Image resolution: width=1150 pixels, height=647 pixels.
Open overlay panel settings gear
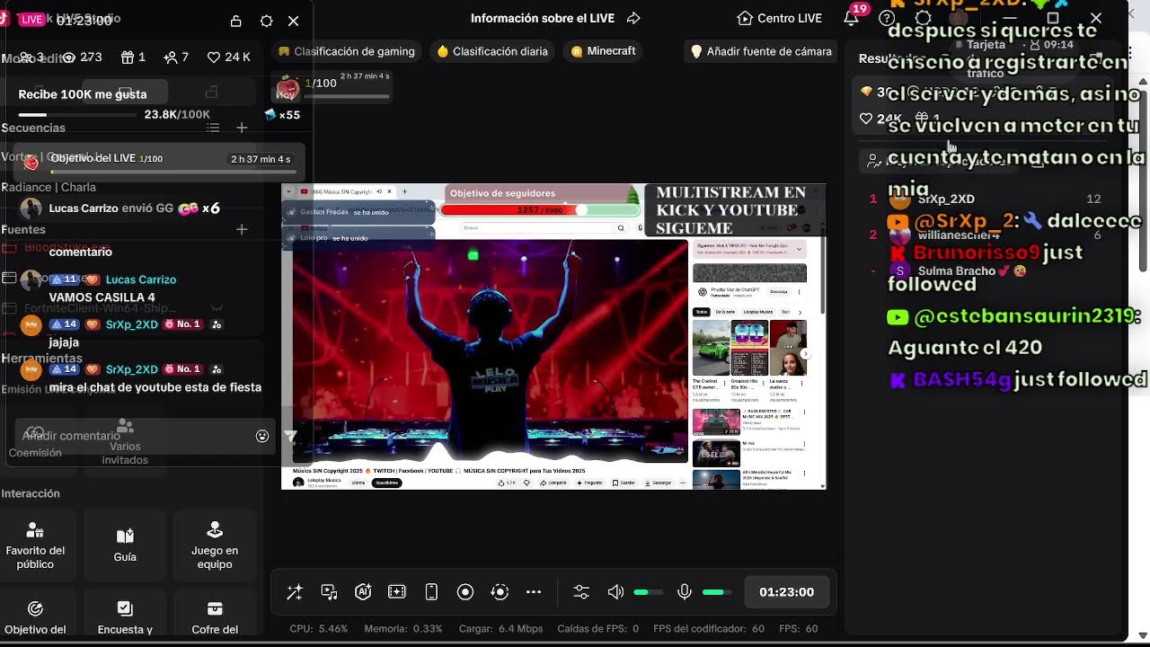(266, 22)
